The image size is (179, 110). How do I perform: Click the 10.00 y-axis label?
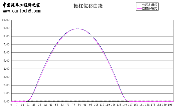6,20
